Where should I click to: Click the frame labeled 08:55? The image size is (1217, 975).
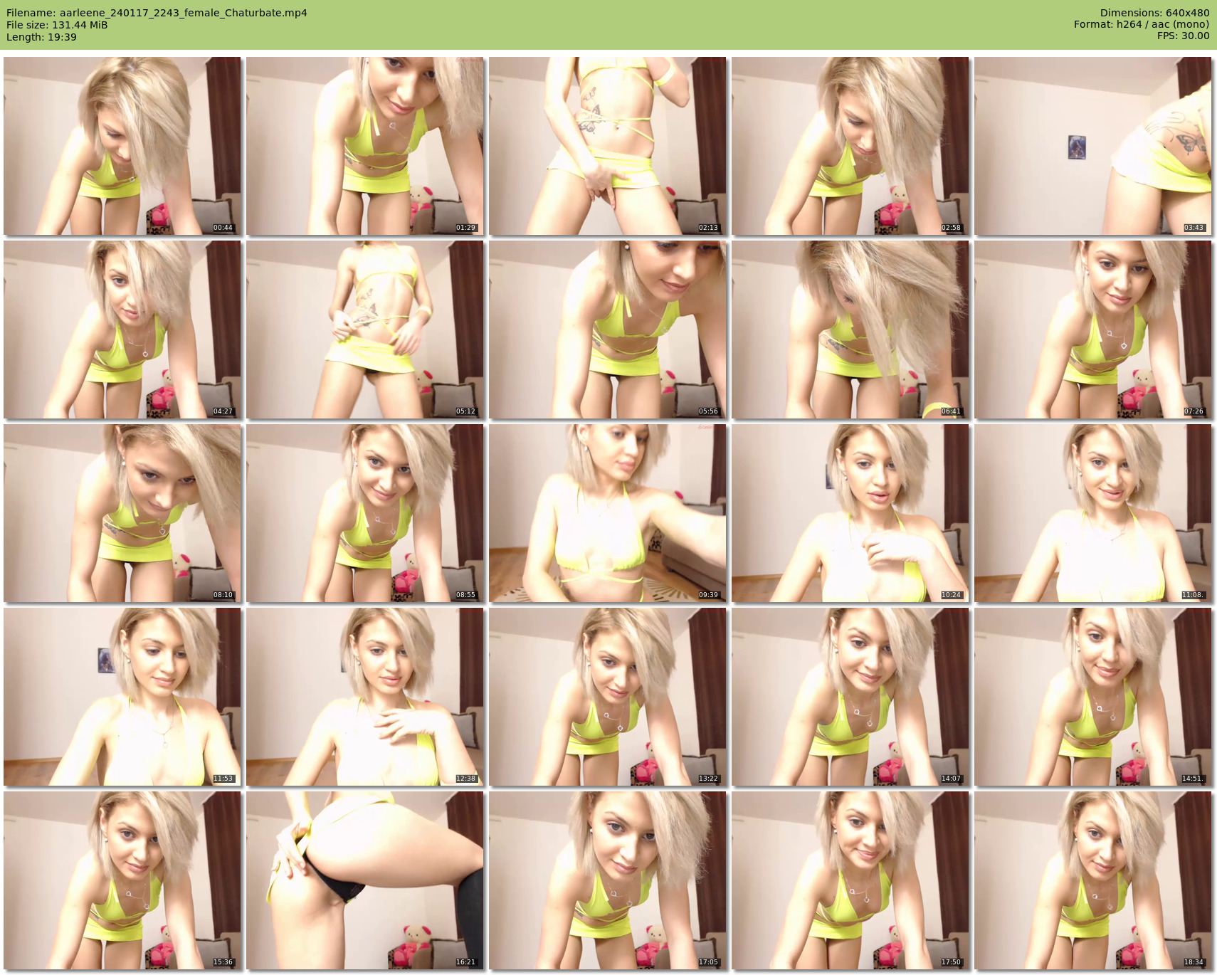point(365,513)
